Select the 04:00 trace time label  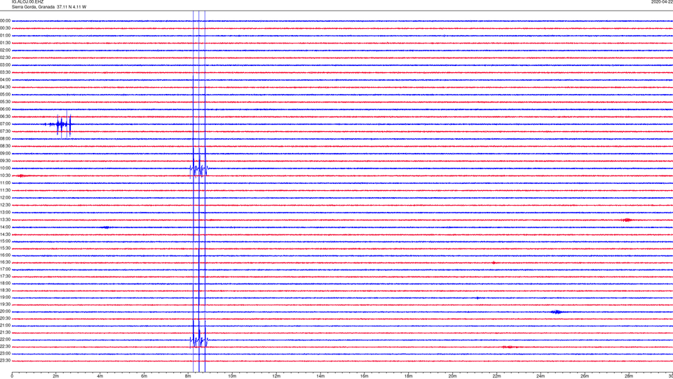[5, 80]
